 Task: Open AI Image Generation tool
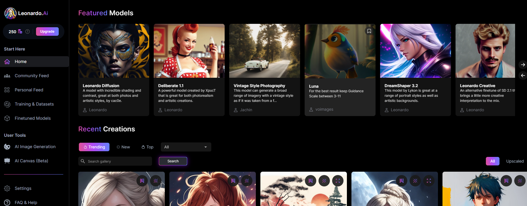point(35,147)
